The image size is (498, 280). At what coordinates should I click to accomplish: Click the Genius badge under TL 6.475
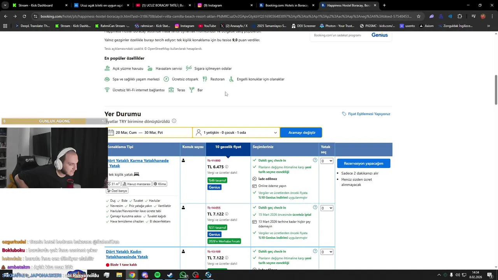click(x=214, y=187)
